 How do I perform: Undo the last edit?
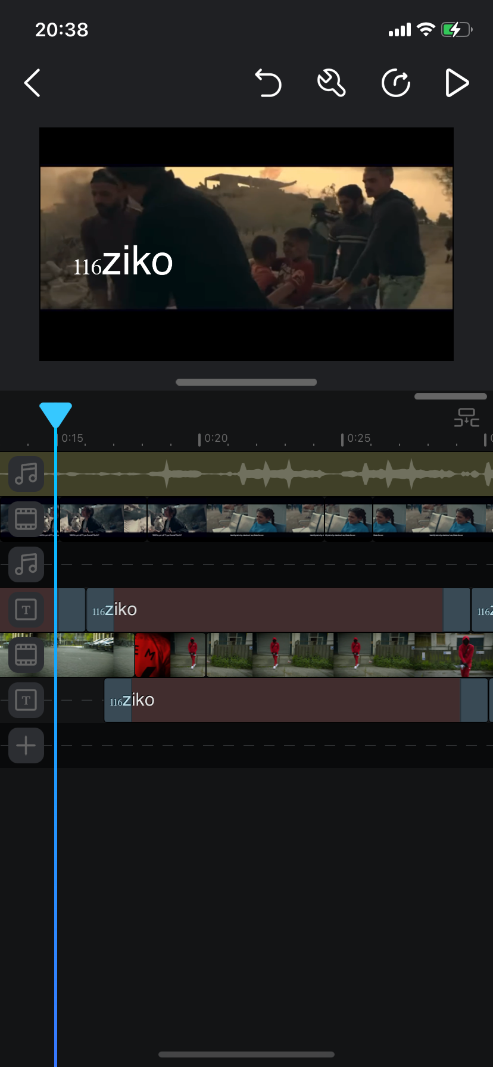point(268,83)
